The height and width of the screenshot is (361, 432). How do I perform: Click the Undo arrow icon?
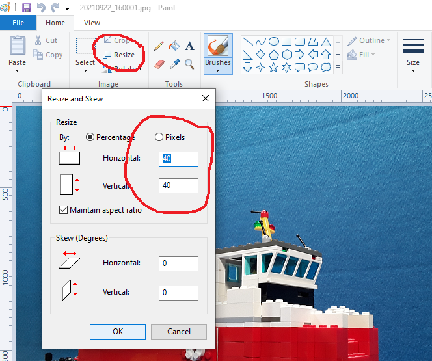[x=41, y=8]
